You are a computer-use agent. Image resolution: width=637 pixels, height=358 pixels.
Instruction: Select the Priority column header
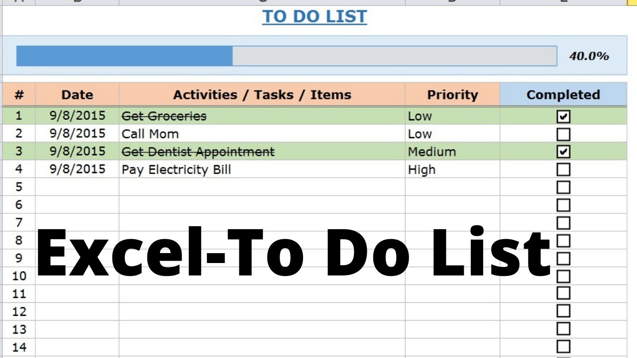(x=452, y=94)
